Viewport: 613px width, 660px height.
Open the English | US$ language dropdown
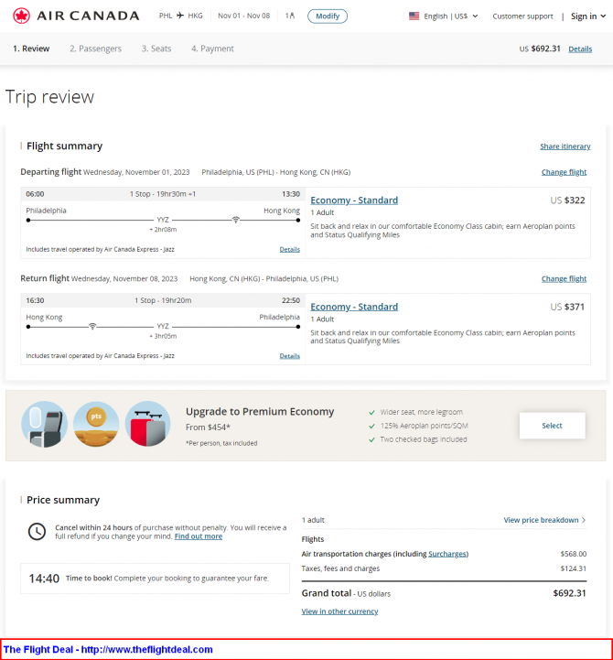[451, 16]
